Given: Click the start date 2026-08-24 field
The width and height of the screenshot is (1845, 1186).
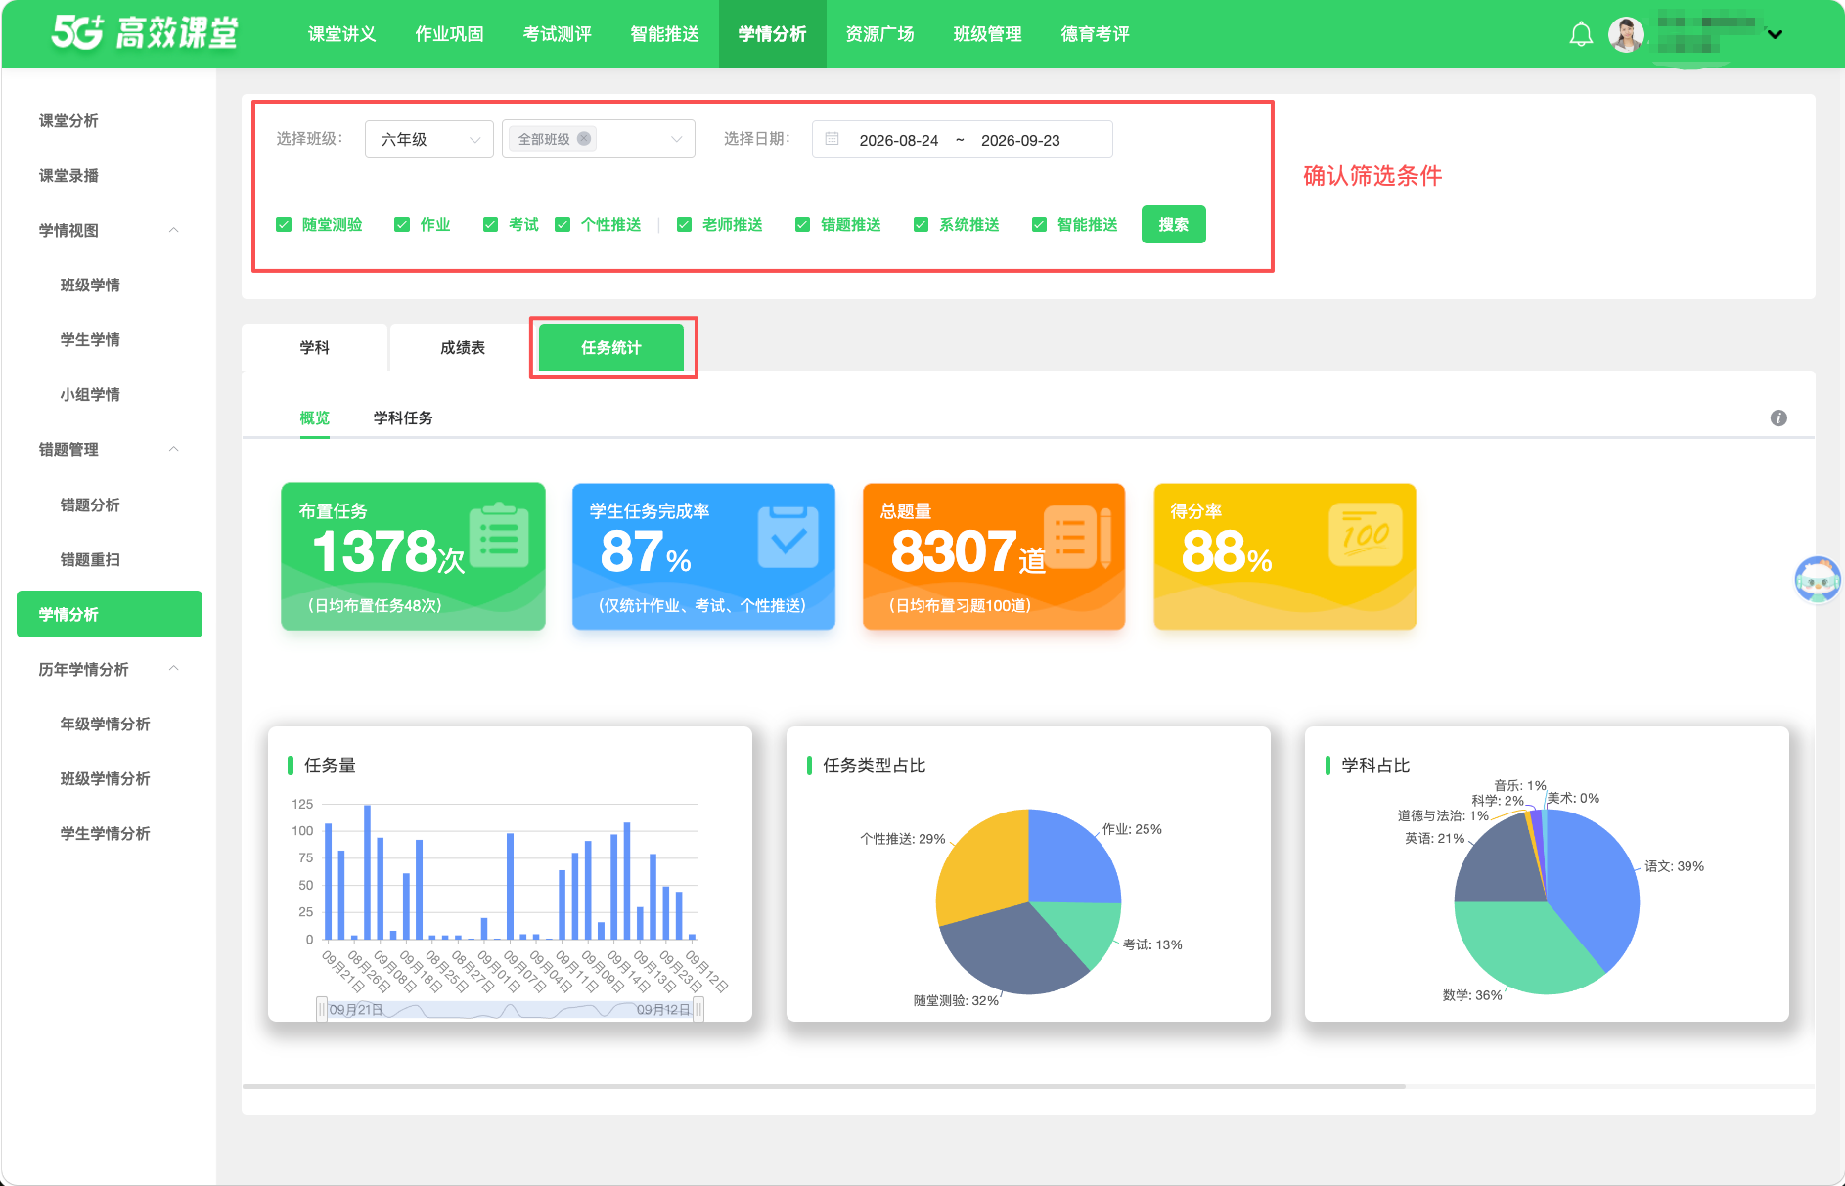Looking at the screenshot, I should pyautogui.click(x=899, y=140).
